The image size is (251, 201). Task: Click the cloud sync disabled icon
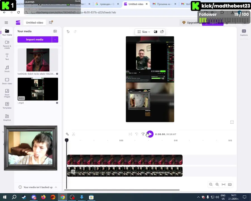(51, 22)
